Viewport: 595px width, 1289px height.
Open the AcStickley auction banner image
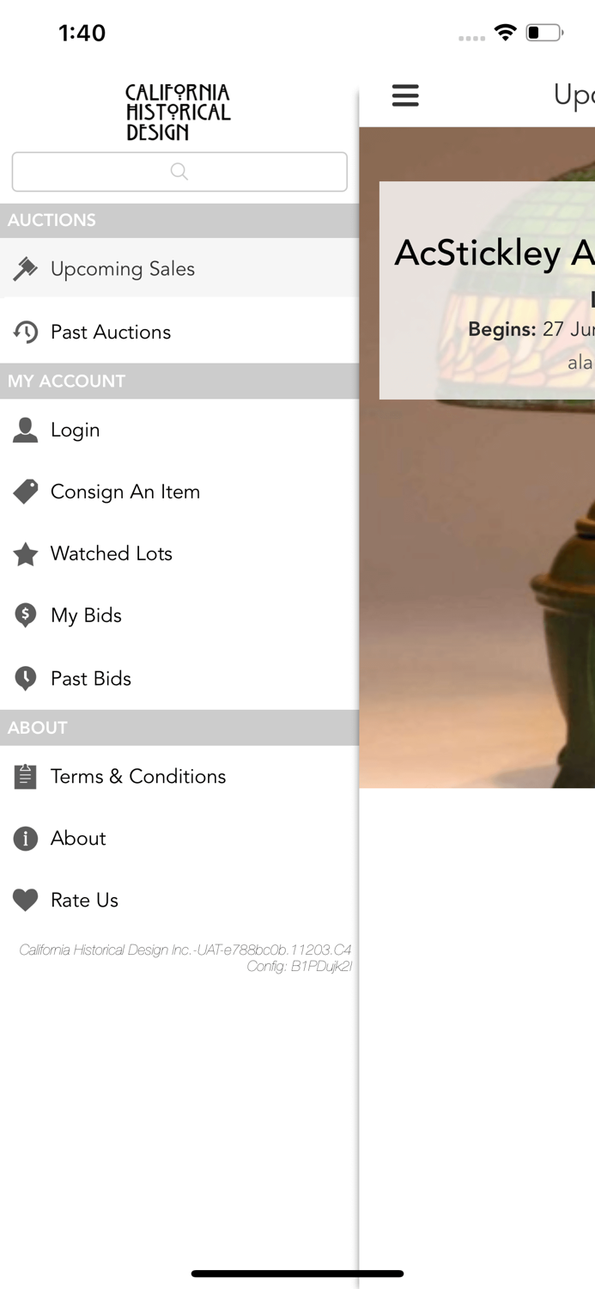477,457
